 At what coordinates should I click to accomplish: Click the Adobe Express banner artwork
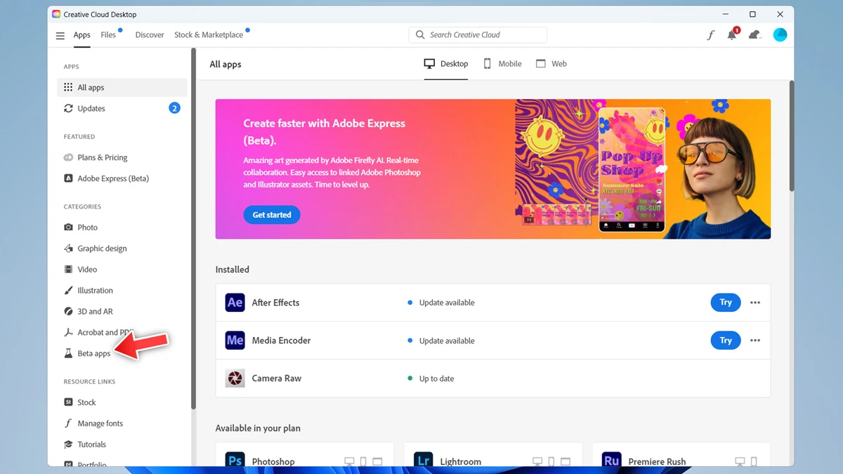pos(642,169)
